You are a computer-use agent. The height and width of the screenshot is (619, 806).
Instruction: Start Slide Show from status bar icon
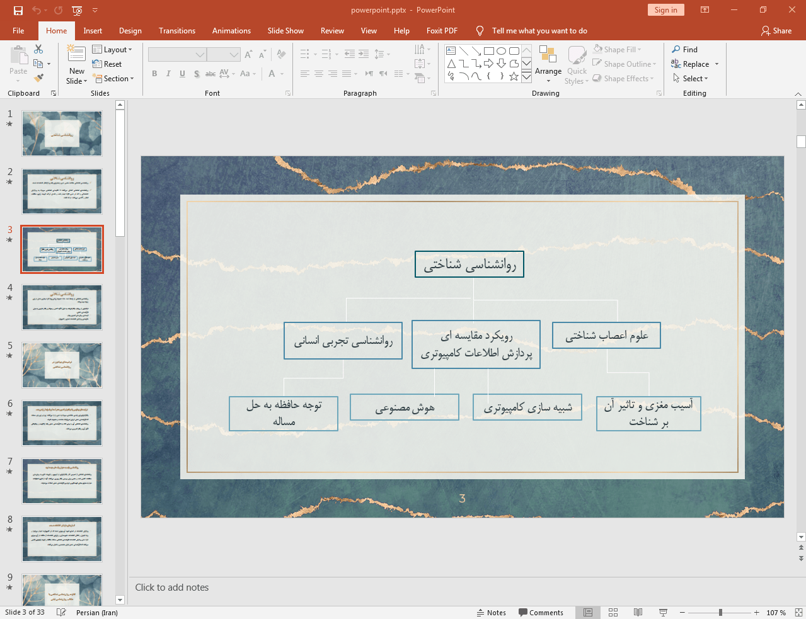tap(663, 613)
